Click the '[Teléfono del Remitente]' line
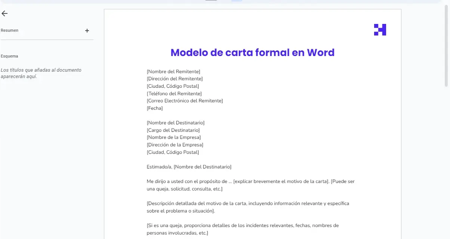The height and width of the screenshot is (239, 450). (174, 93)
